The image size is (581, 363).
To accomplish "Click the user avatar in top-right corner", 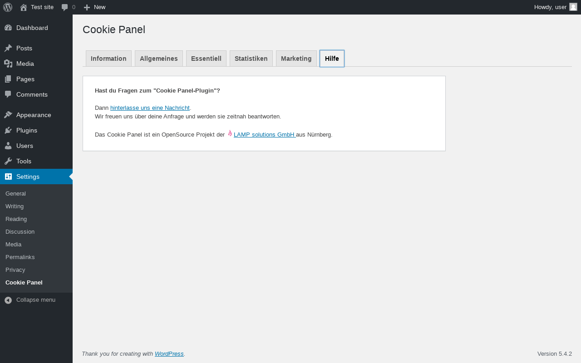I will [x=573, y=7].
